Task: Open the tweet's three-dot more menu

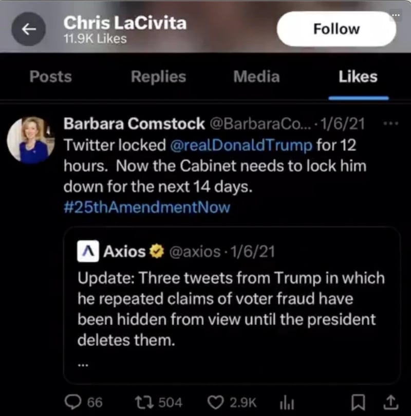Action: [x=391, y=124]
